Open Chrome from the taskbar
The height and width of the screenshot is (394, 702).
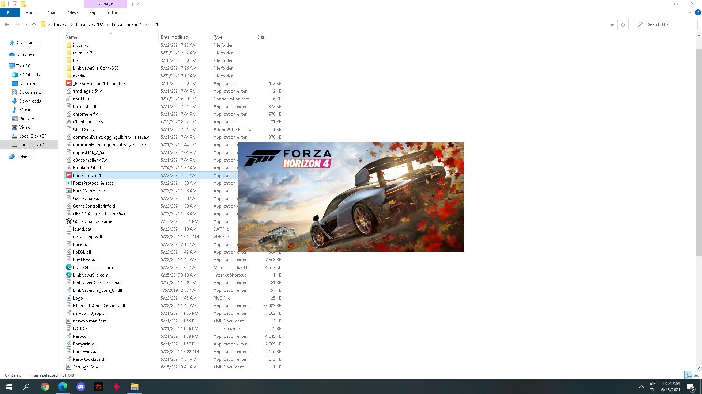tap(45, 386)
